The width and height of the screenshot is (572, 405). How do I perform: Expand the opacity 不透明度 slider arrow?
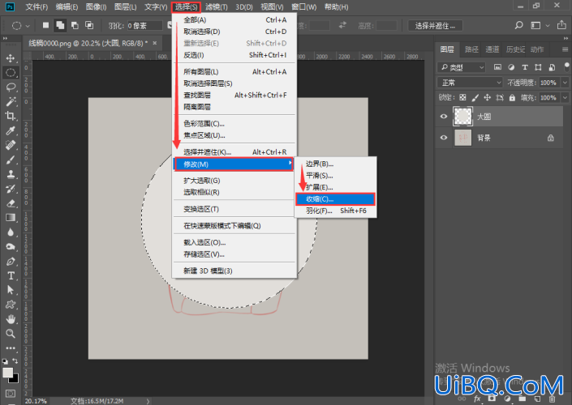[565, 83]
